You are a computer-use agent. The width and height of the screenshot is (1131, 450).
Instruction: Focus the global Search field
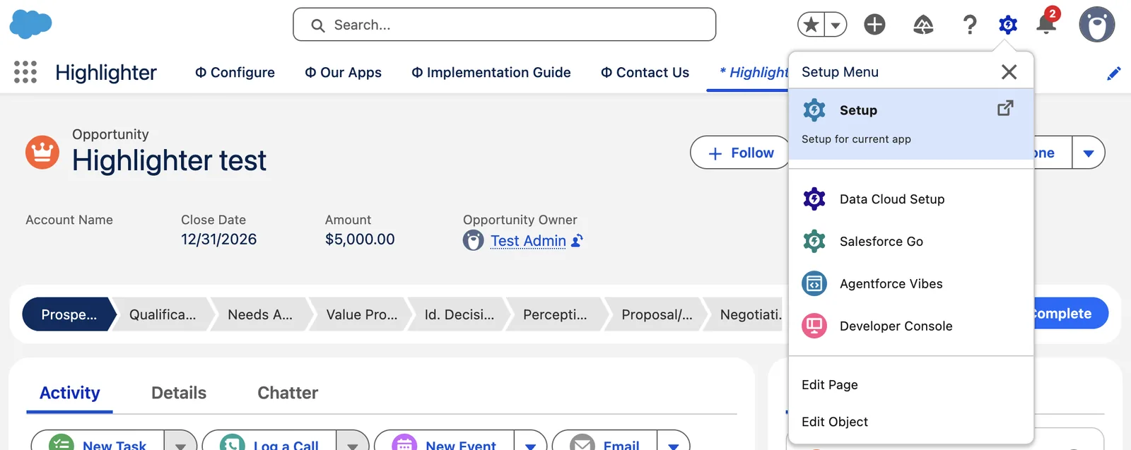coord(504,25)
